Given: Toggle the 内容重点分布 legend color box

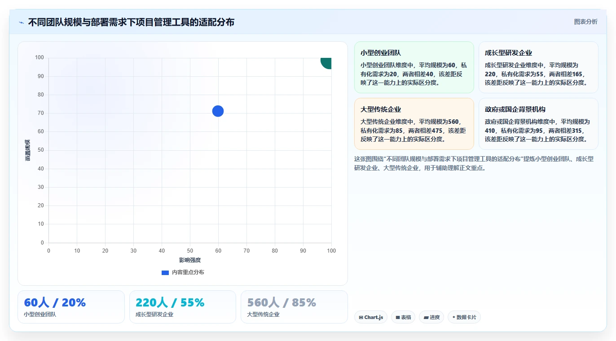Looking at the screenshot, I should tap(165, 272).
